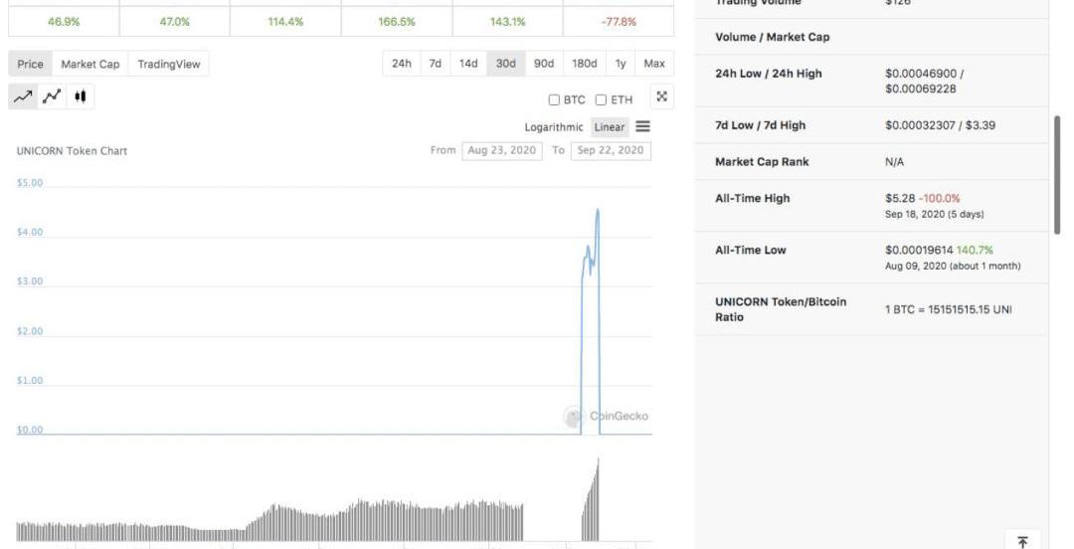Enable the BTC comparison checkbox
1074x549 pixels.
(x=554, y=99)
